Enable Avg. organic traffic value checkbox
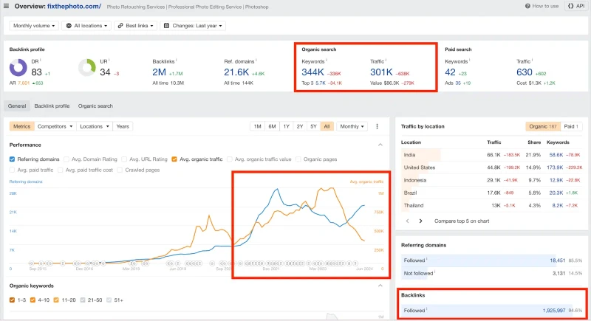Viewport: 591px width, 321px height. click(230, 159)
